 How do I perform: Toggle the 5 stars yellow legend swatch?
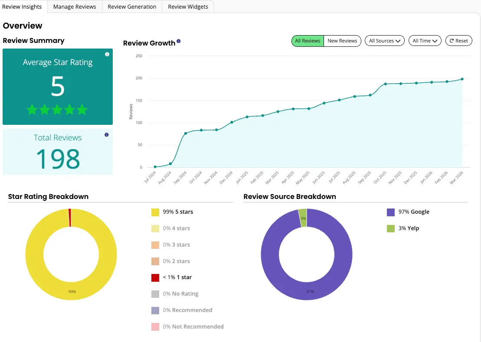coord(155,212)
